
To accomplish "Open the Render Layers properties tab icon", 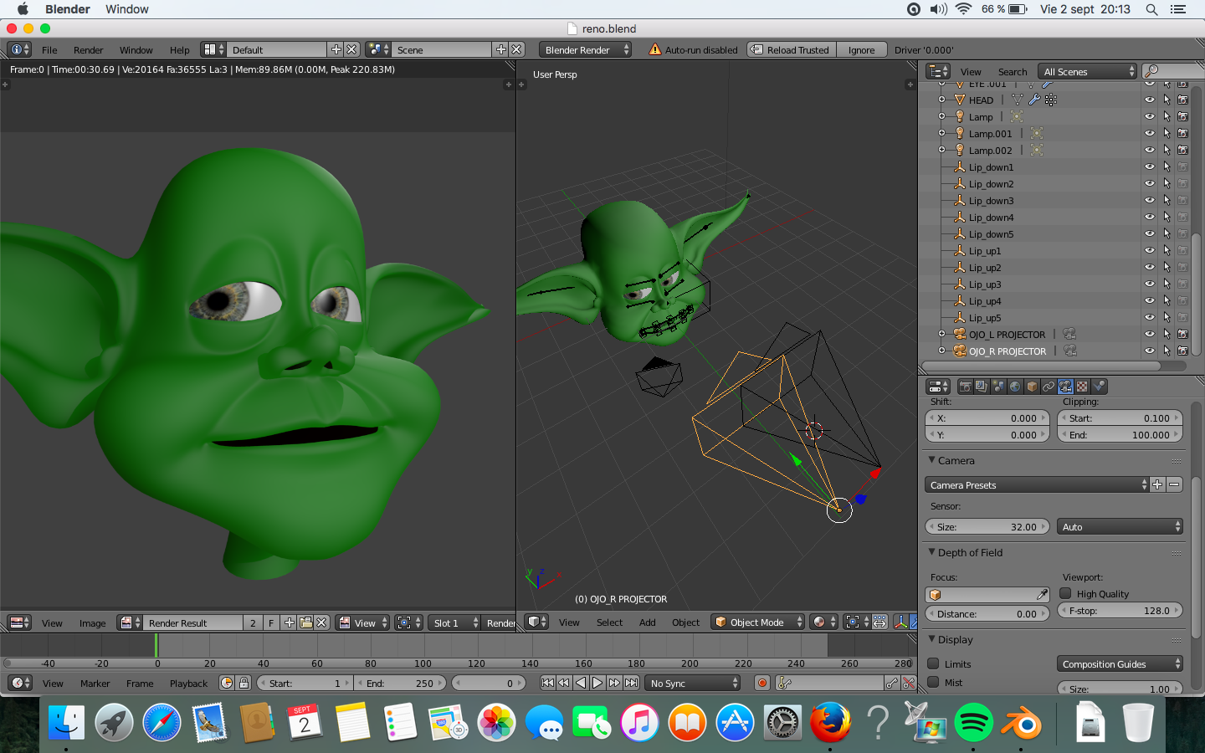I will (982, 387).
